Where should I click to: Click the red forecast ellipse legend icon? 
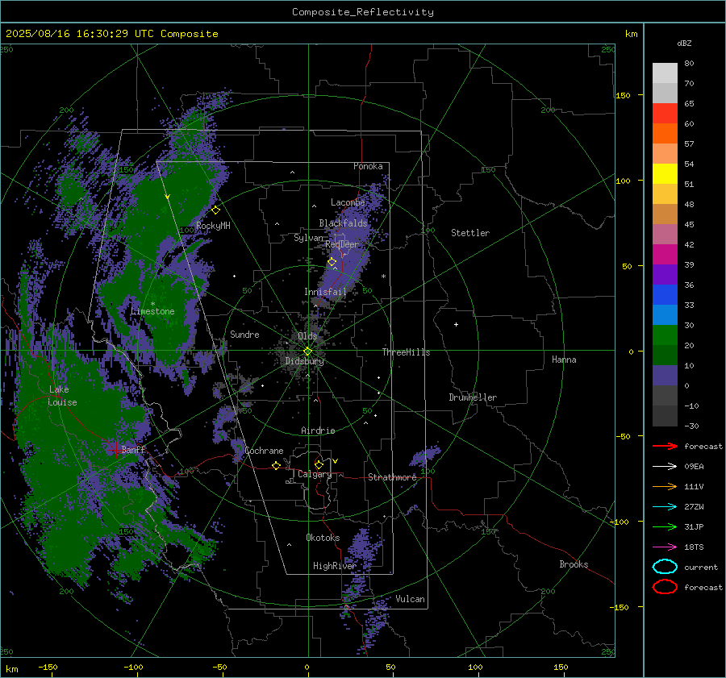click(665, 587)
